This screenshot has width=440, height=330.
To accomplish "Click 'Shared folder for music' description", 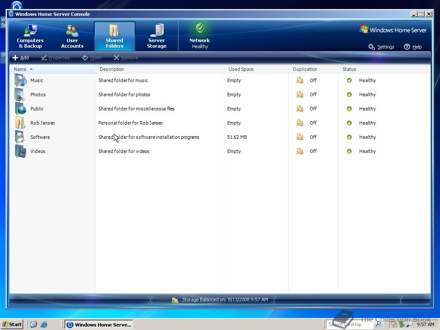I will click(123, 80).
